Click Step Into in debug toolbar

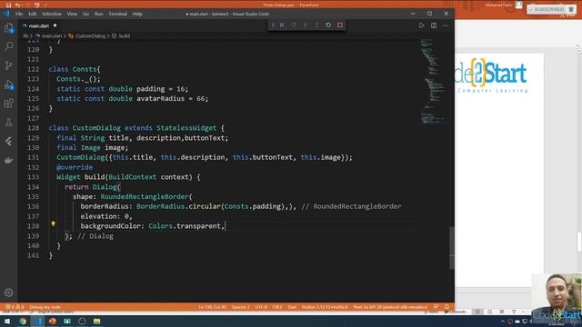(x=306, y=25)
